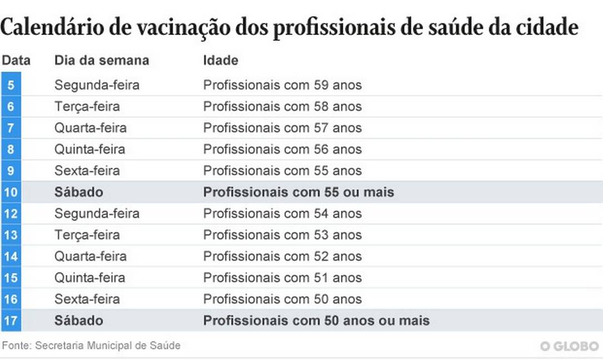Click 'Quarta-feira' in the day 7 row

91,128
